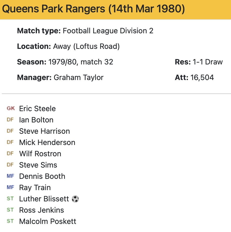Click the Away (Loftus Road) location text
Image resolution: width=231 pixels, height=232 pixels.
86,46
